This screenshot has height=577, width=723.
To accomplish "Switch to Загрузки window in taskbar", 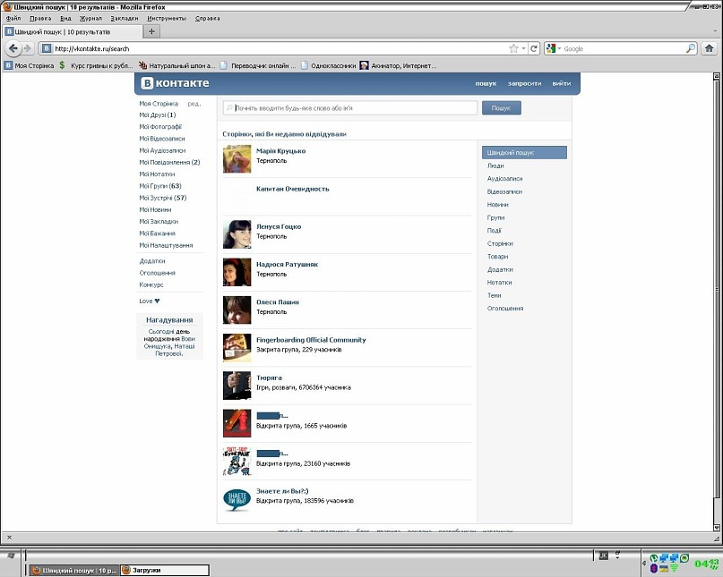I will [x=165, y=570].
